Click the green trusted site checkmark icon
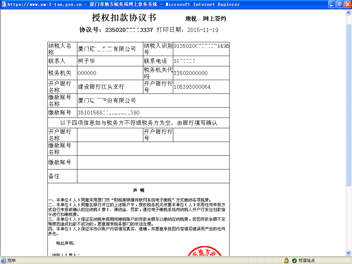The width and height of the screenshot is (352, 264). pos(294,261)
